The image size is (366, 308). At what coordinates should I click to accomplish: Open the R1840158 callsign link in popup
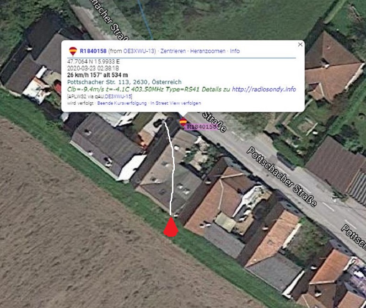click(x=93, y=51)
